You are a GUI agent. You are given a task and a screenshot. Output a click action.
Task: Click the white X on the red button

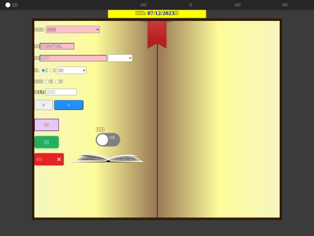[59, 159]
